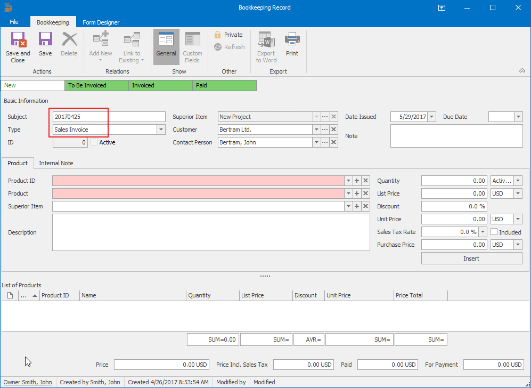Set workflow status to Invoiced
531x388 pixels.
pos(160,85)
